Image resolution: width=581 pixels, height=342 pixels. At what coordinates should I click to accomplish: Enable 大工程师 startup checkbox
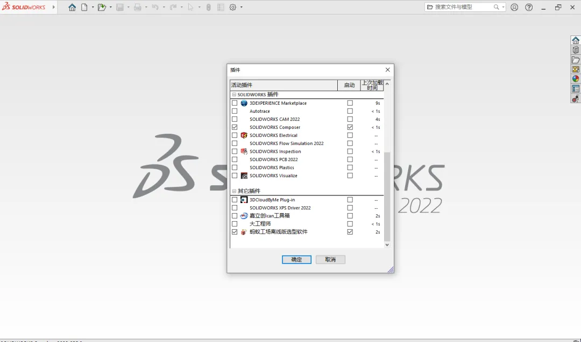point(350,224)
